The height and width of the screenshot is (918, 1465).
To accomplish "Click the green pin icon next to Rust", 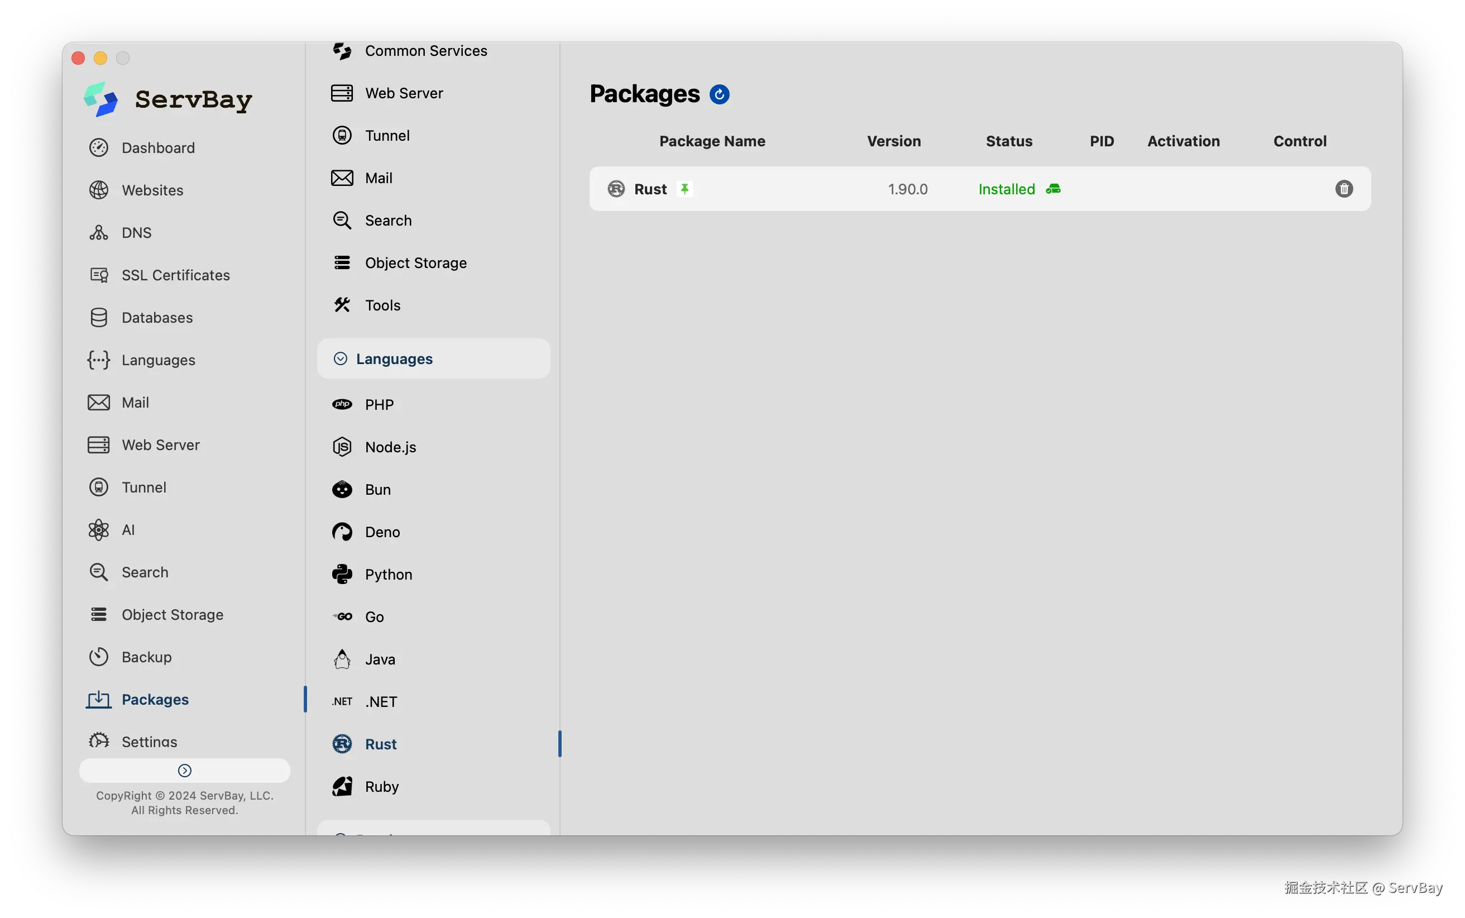I will point(684,189).
